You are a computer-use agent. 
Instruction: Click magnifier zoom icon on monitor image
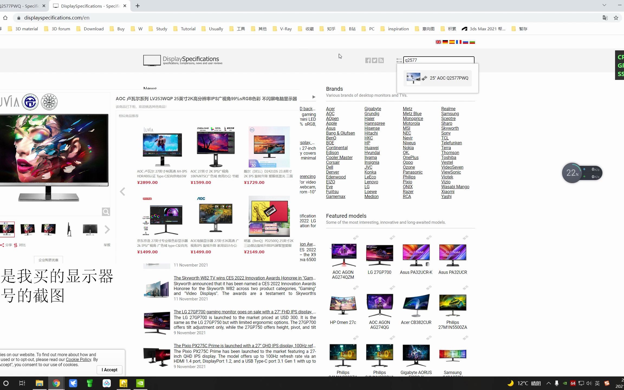coord(106,212)
